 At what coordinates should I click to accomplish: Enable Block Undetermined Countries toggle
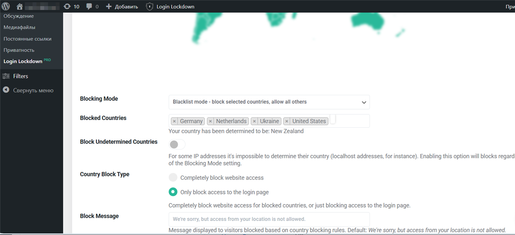[177, 145]
